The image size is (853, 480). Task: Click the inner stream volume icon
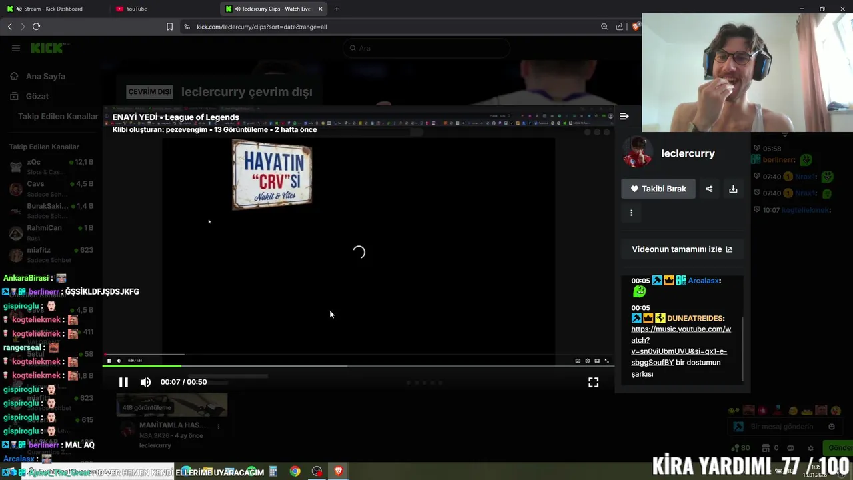pyautogui.click(x=119, y=361)
